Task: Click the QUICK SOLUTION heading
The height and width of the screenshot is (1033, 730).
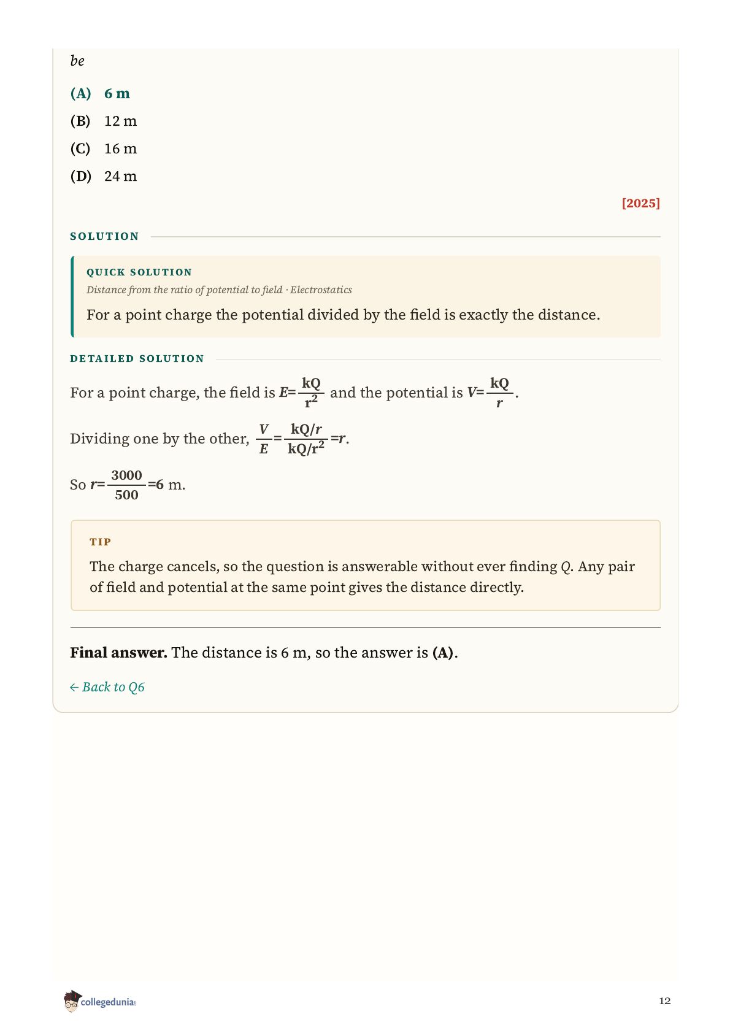Action: [x=139, y=272]
